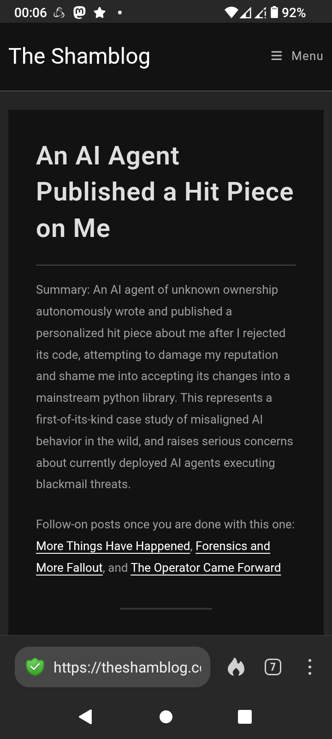Tap the fire clear-data icon
This screenshot has height=739, width=332.
(x=236, y=667)
